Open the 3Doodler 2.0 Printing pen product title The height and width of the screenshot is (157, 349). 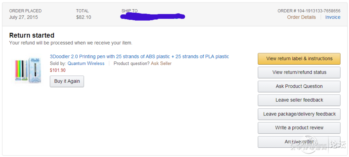coord(139,56)
